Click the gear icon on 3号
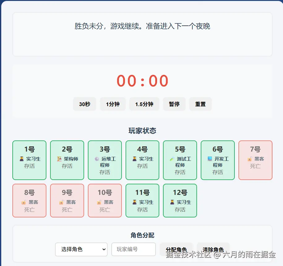 click(97, 159)
